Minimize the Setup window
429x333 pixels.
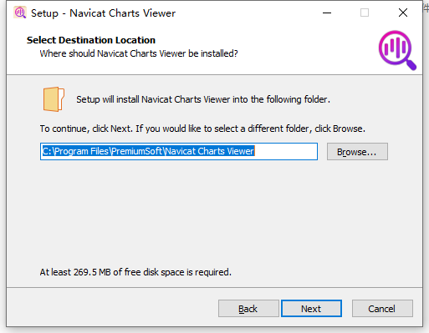click(x=327, y=13)
